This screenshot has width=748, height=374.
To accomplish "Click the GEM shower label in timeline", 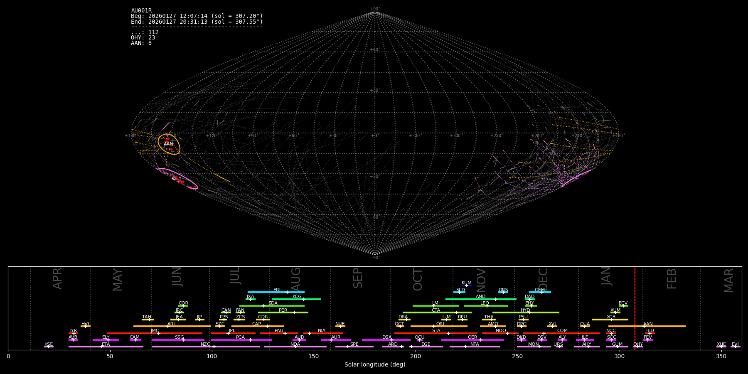I will coord(540,290).
